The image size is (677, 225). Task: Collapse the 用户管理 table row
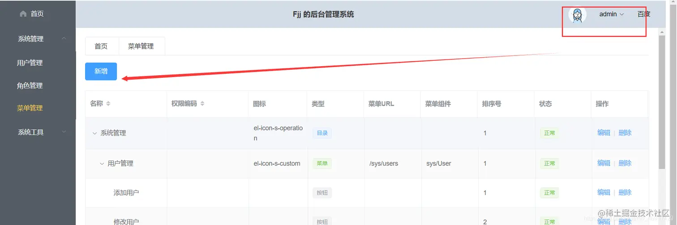pos(102,164)
